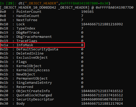Click the highlighted InfoMask field
Screen dimensions: 136x107
(42, 45)
